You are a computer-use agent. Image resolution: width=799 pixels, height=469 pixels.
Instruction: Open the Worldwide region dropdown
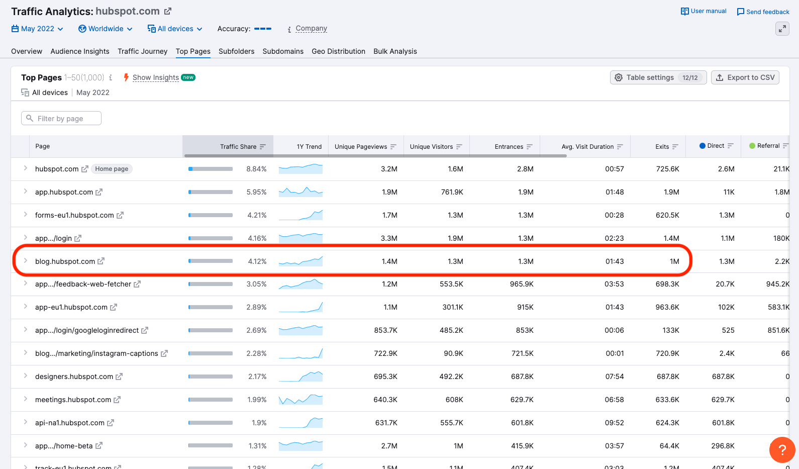tap(106, 29)
